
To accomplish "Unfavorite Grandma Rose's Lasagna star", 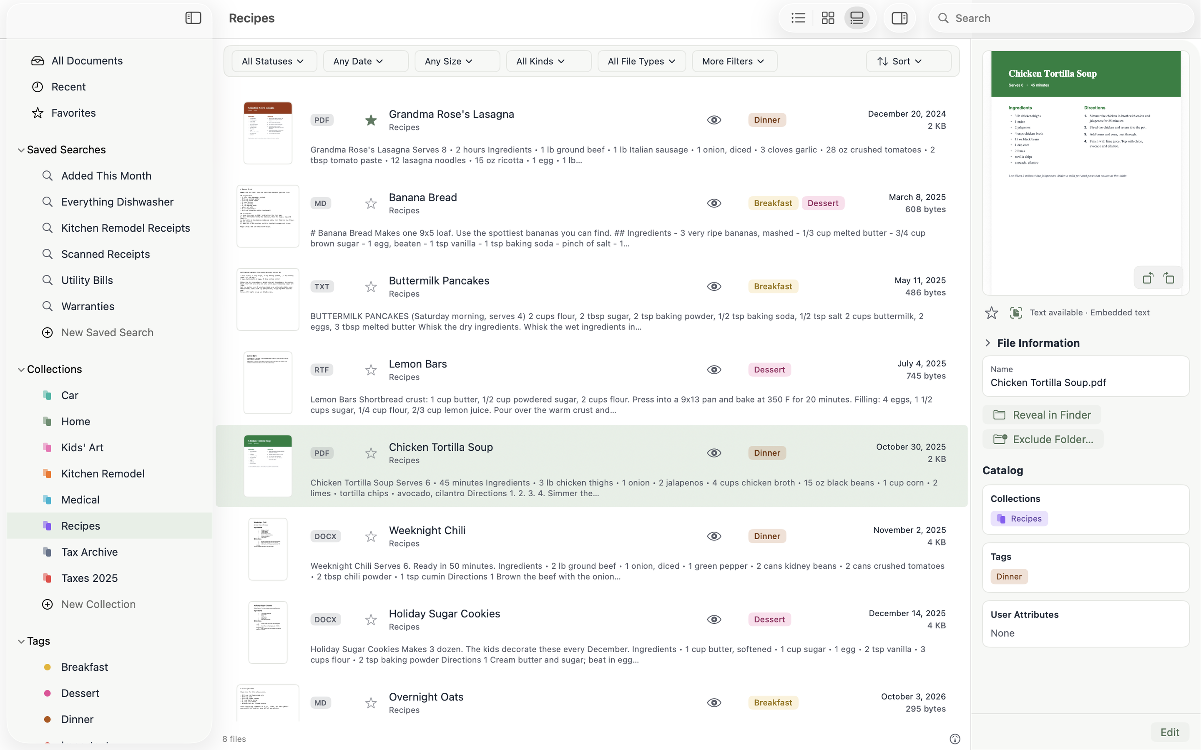I will click(371, 120).
